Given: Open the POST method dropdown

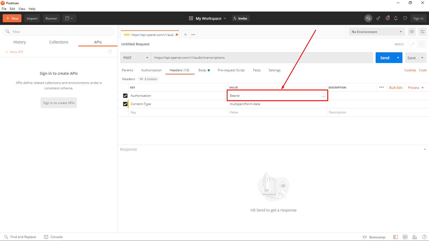Looking at the screenshot, I should point(136,58).
